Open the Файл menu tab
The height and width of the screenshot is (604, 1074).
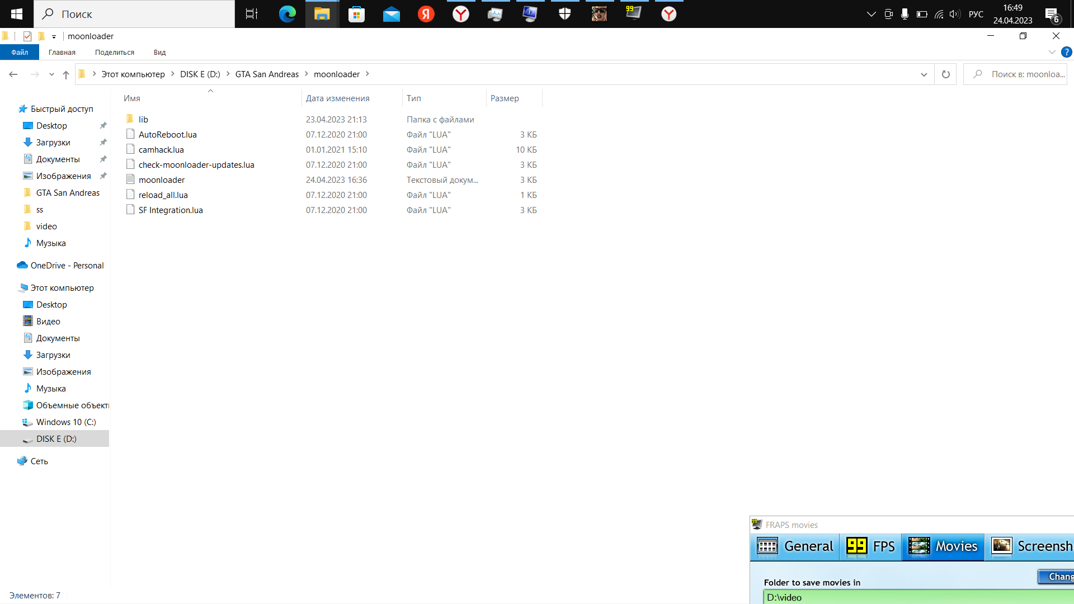coord(20,52)
